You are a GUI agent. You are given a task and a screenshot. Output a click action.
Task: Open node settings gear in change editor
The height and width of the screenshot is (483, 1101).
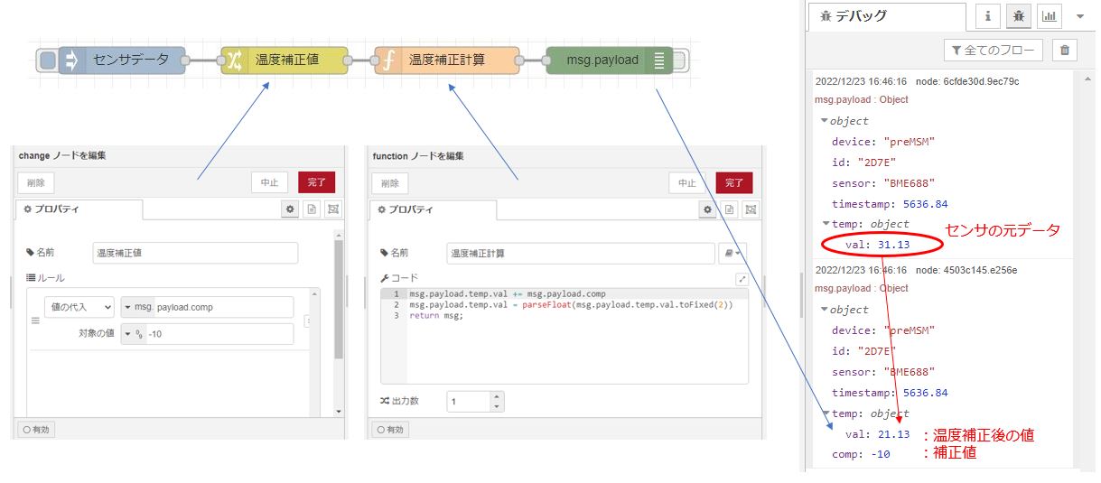pyautogui.click(x=290, y=209)
